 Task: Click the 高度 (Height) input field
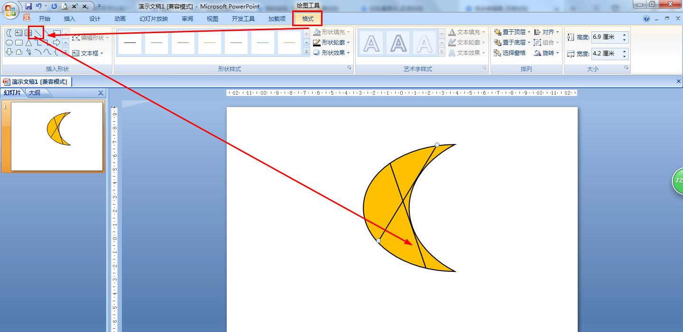605,37
